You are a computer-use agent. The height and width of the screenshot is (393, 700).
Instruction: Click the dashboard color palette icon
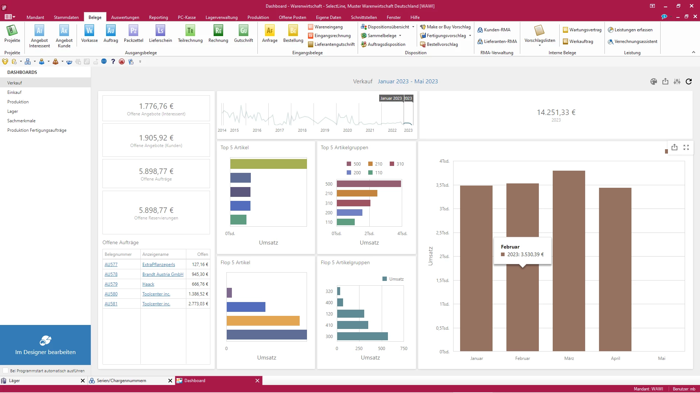pyautogui.click(x=654, y=82)
